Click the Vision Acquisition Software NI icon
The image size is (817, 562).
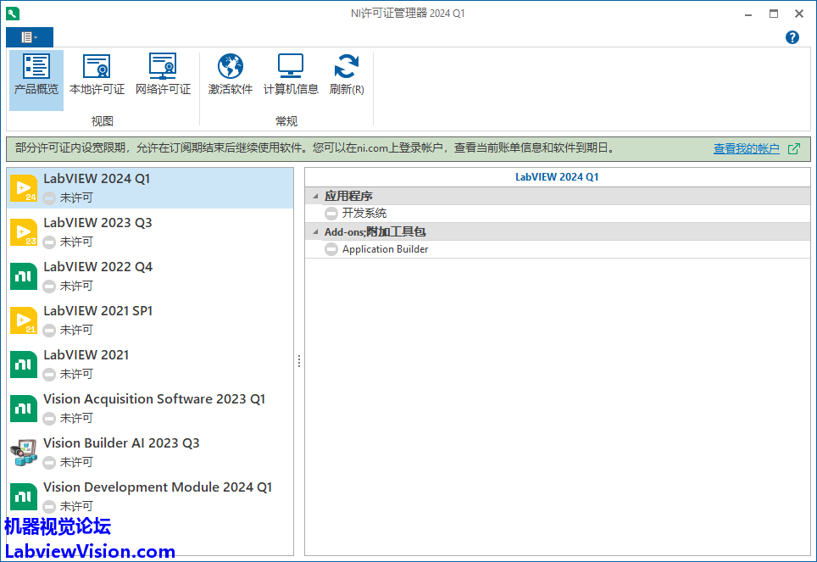click(x=24, y=409)
